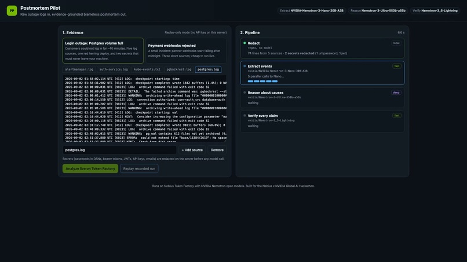Click inside the postgres log text area
467x262 pixels.
coord(144,108)
